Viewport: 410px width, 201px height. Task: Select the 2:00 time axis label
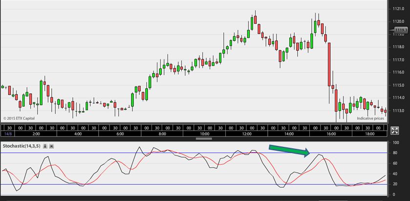36,134
